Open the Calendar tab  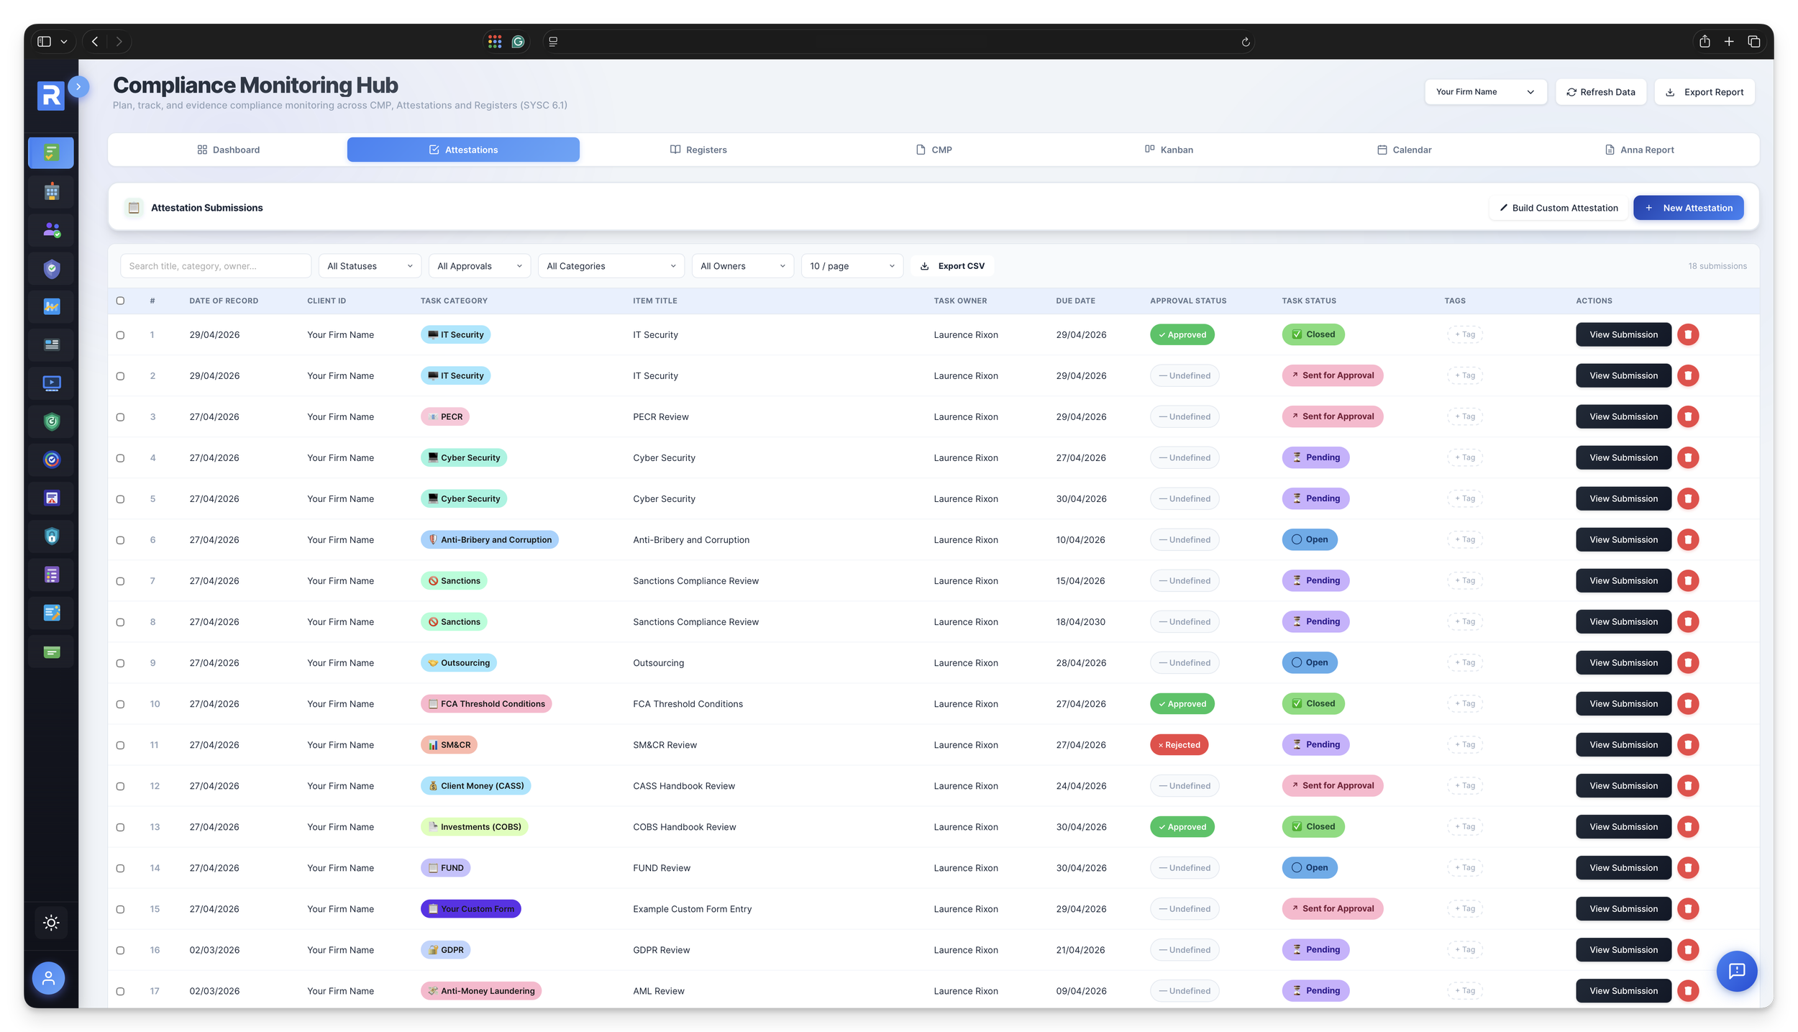tap(1404, 150)
